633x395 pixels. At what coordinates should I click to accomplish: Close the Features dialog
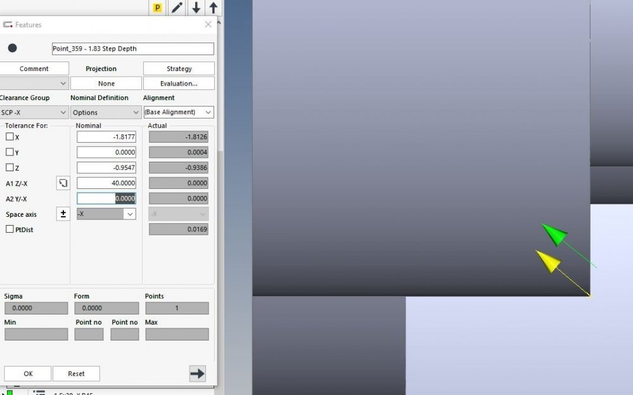208,25
